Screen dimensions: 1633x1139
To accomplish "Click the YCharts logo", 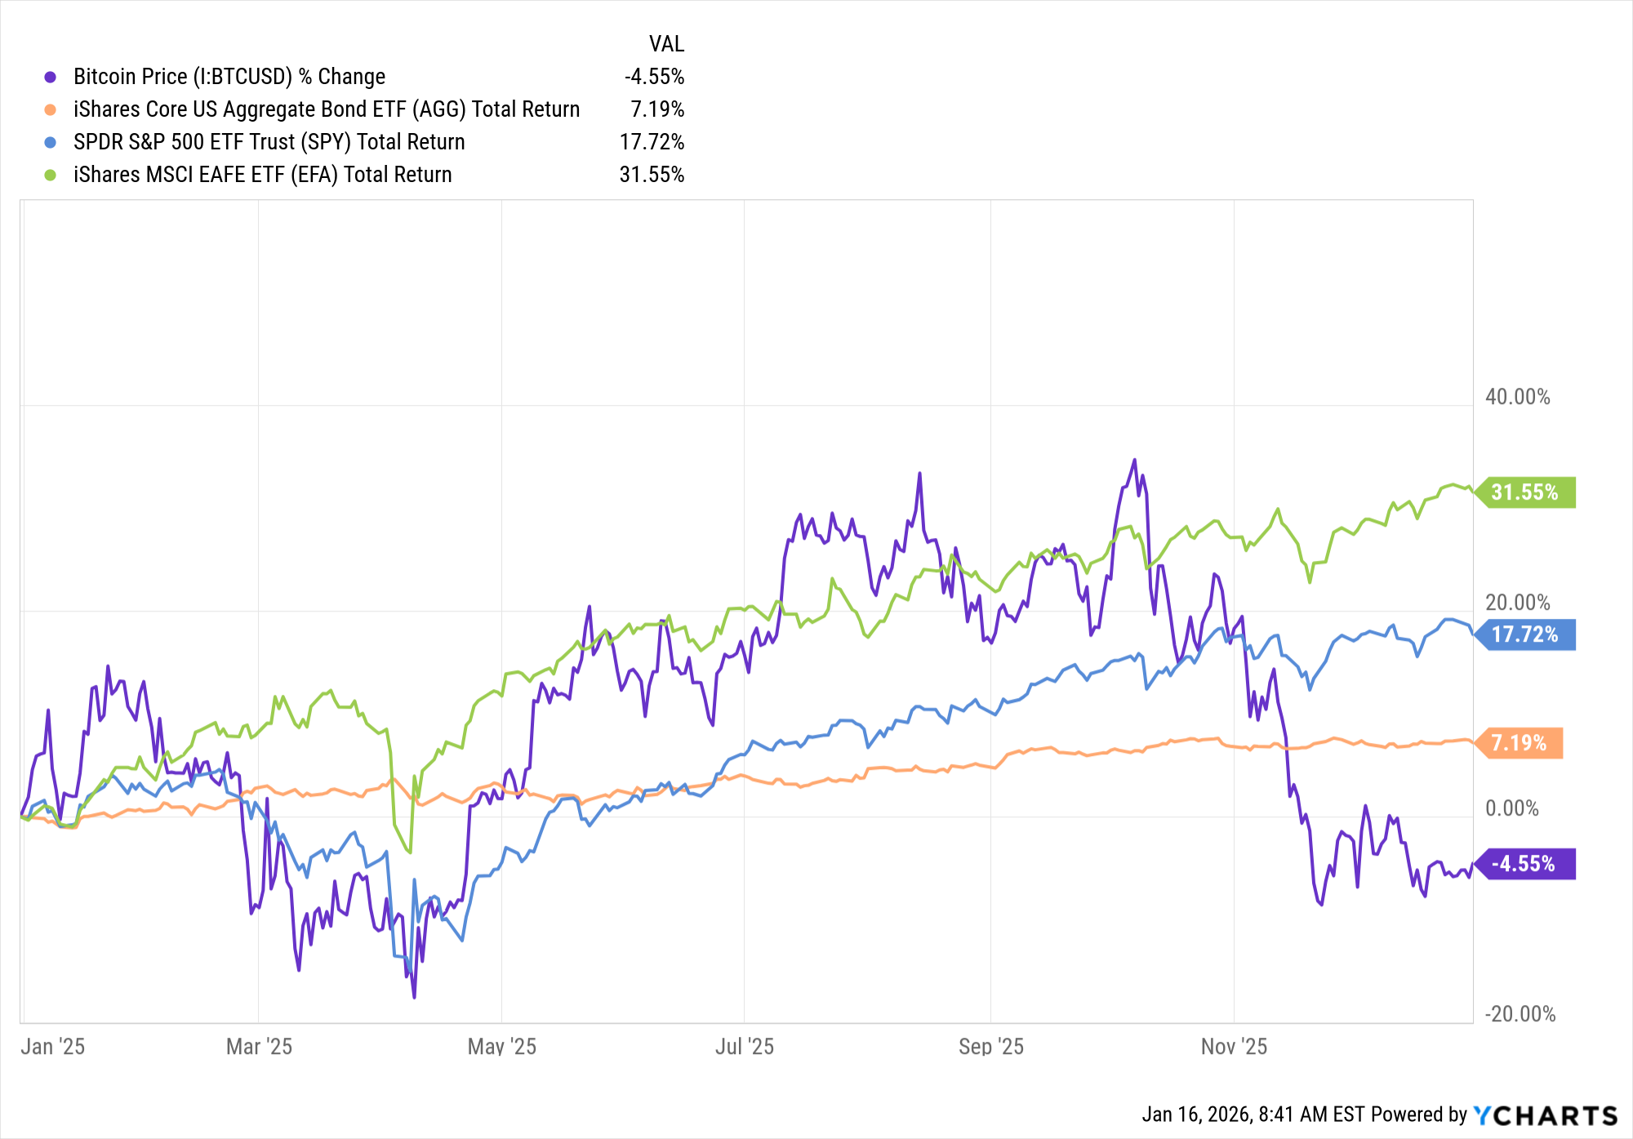I will (1545, 1115).
